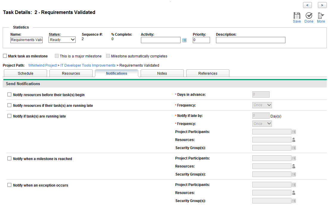Switch to the Schedule tab
This screenshot has width=328, height=205.
26,73
